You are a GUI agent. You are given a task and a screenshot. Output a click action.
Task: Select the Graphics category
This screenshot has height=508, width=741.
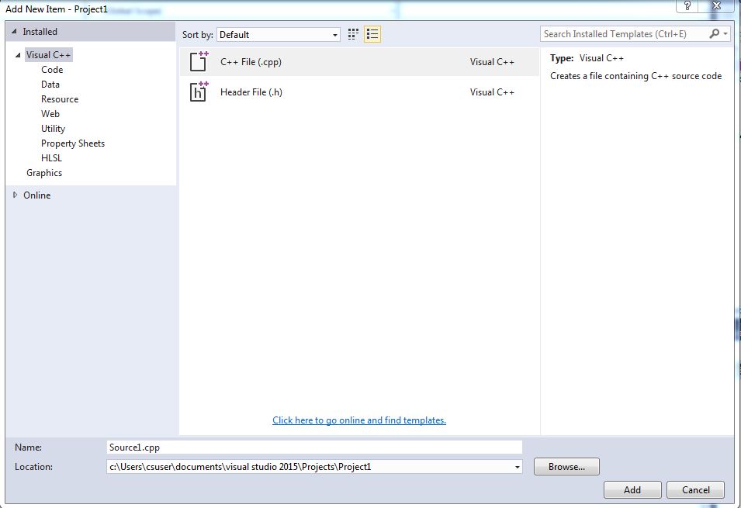click(44, 173)
